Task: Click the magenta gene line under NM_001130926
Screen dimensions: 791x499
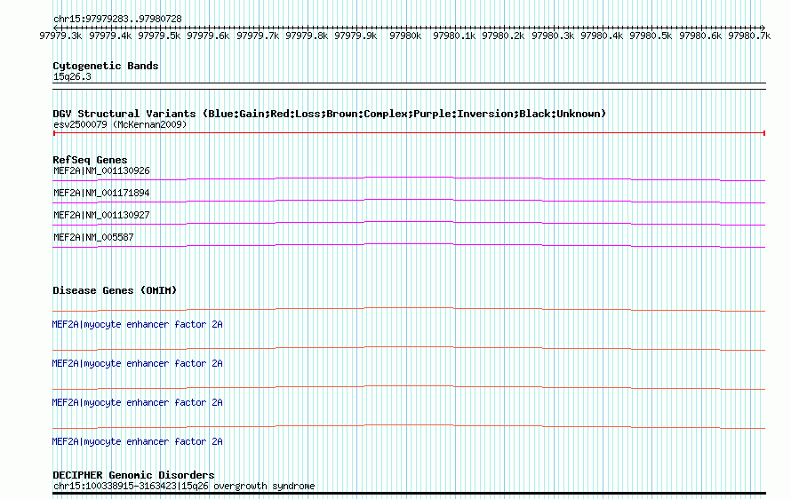Action: [409, 178]
